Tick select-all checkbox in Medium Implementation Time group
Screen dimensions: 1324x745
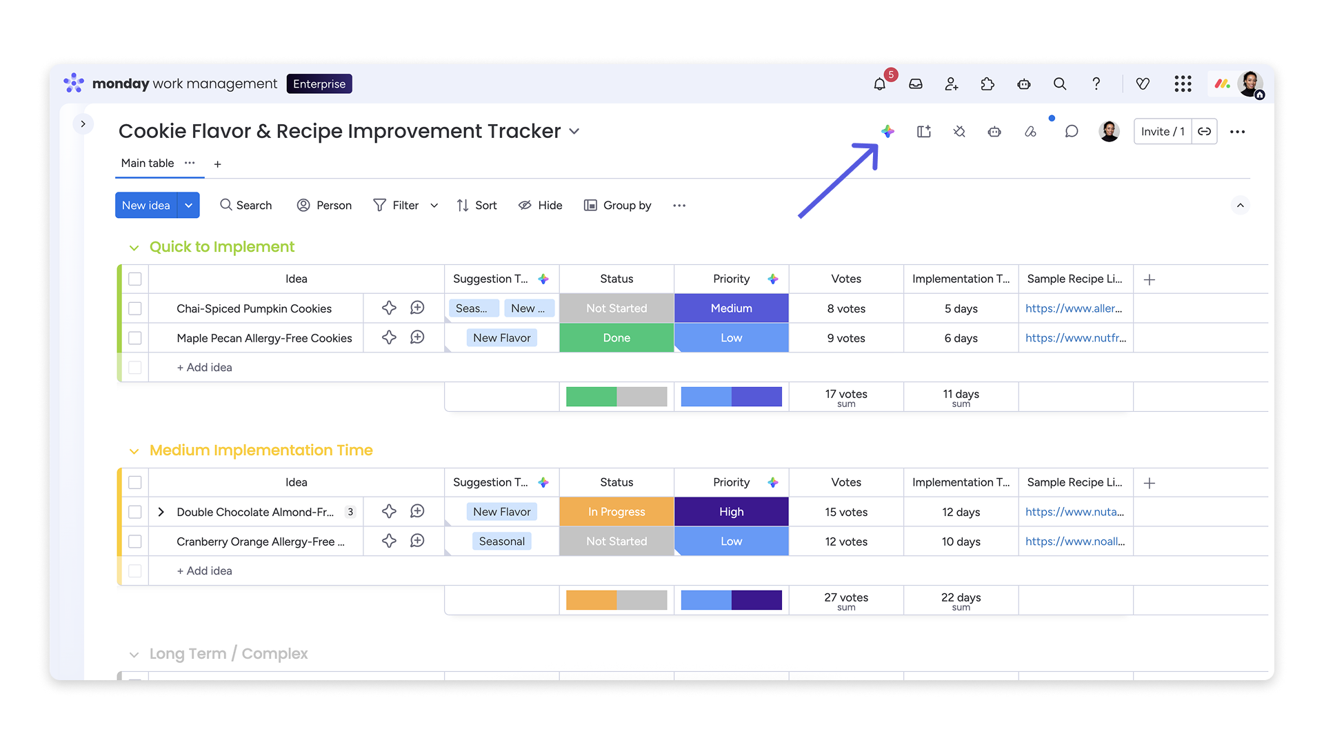135,482
